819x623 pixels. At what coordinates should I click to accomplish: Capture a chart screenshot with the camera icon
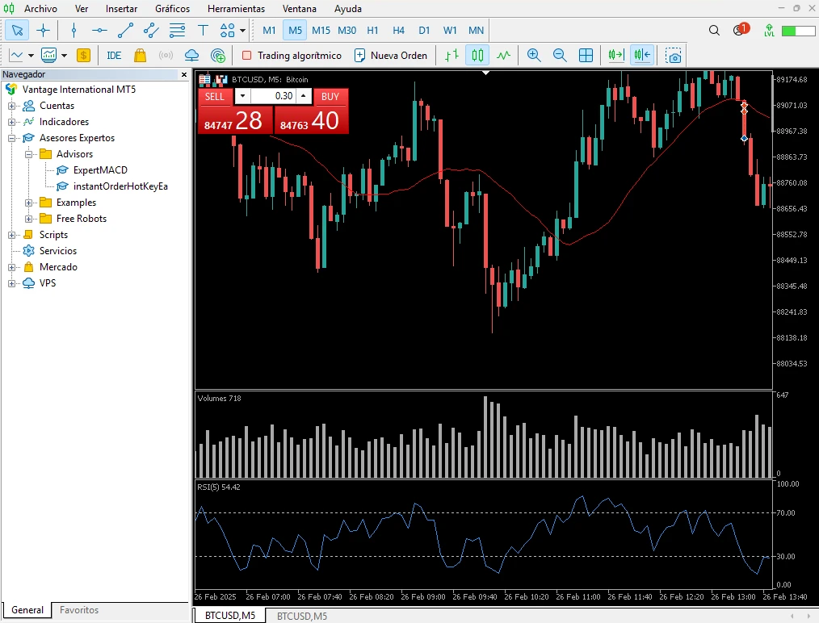675,55
